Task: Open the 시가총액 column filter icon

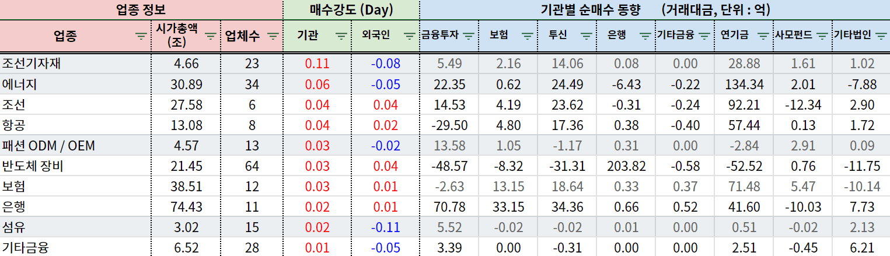Action: pos(211,36)
